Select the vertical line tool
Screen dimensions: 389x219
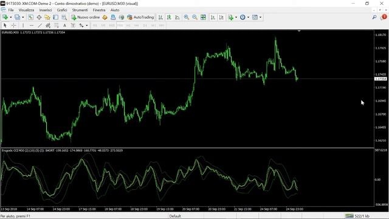tap(23, 26)
